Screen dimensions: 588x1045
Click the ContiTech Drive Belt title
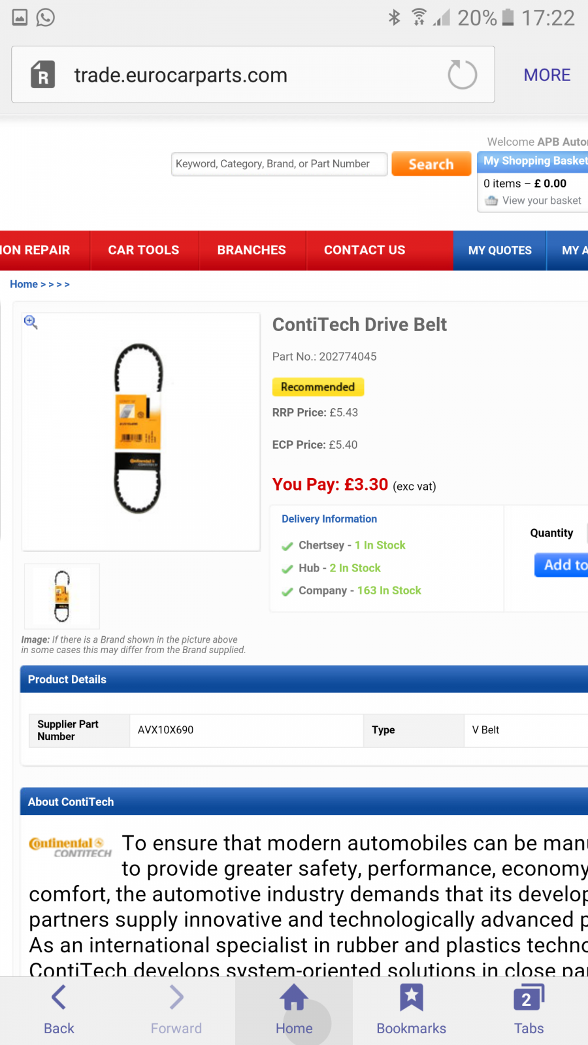[x=359, y=325]
